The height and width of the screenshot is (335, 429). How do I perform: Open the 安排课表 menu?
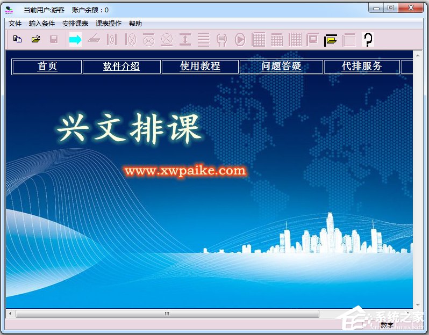click(75, 24)
